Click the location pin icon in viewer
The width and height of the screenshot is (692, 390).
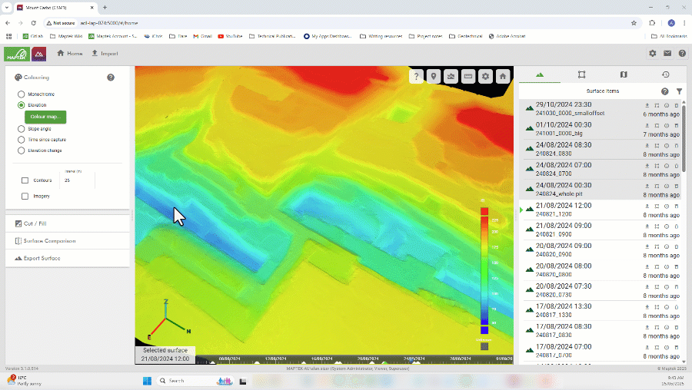click(434, 76)
